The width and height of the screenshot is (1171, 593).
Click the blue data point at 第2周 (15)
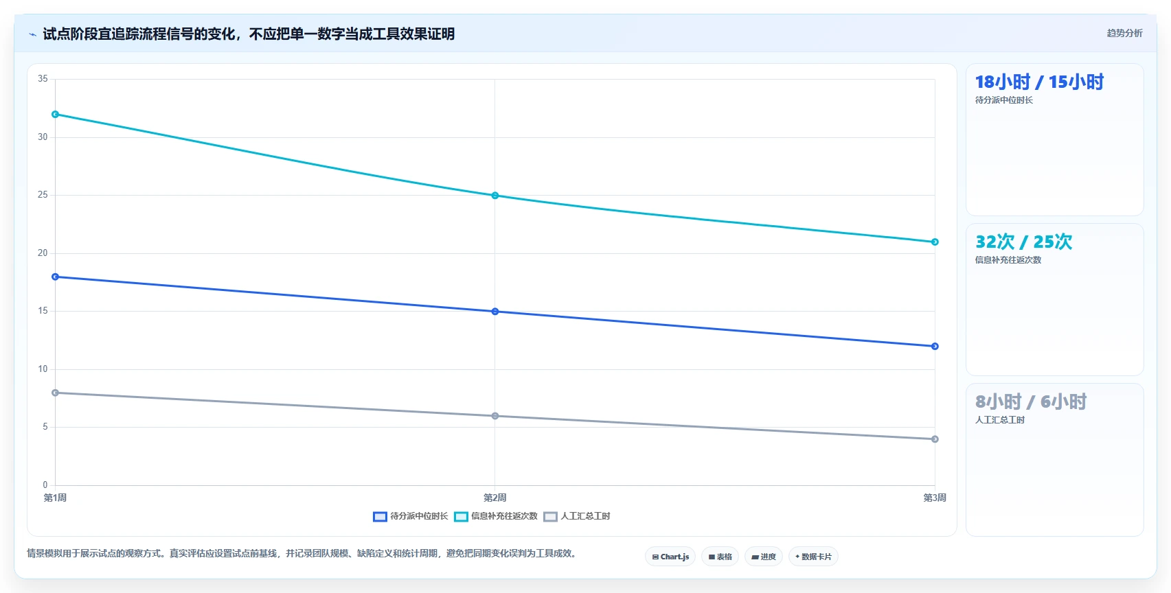pos(495,312)
